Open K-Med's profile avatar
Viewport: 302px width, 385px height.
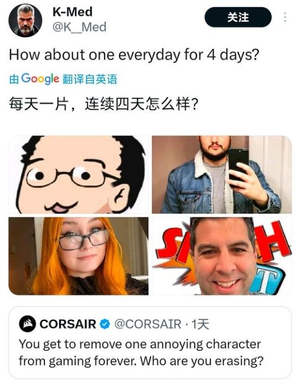click(25, 21)
